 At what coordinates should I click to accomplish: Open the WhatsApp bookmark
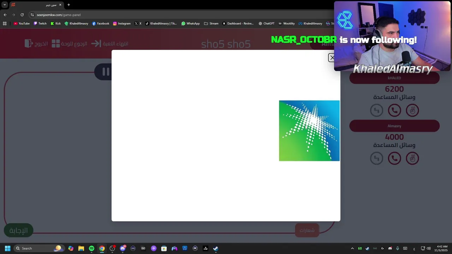tap(191, 24)
